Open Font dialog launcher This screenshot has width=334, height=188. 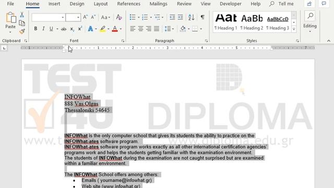coord(123,41)
